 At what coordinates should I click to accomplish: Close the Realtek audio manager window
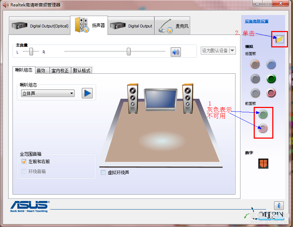coord(280,3)
